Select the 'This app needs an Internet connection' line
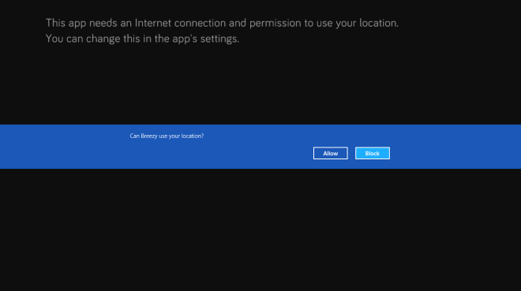This screenshot has height=291, width=521. pyautogui.click(x=222, y=23)
